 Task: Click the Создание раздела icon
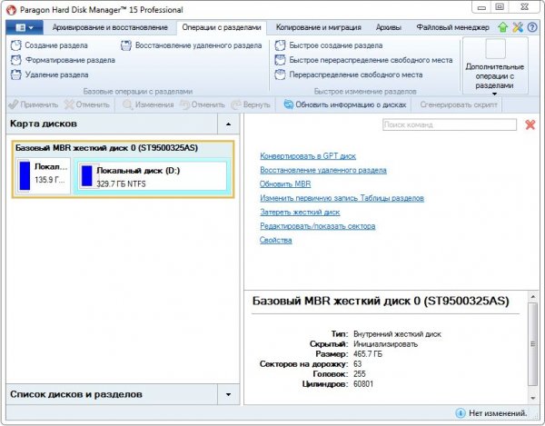pos(16,45)
